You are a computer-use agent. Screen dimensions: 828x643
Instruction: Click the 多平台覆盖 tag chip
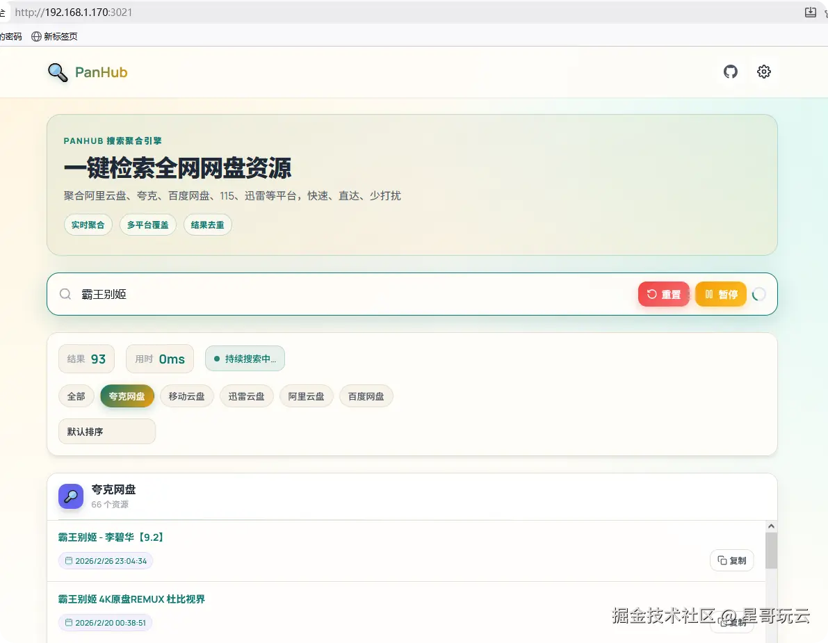148,225
